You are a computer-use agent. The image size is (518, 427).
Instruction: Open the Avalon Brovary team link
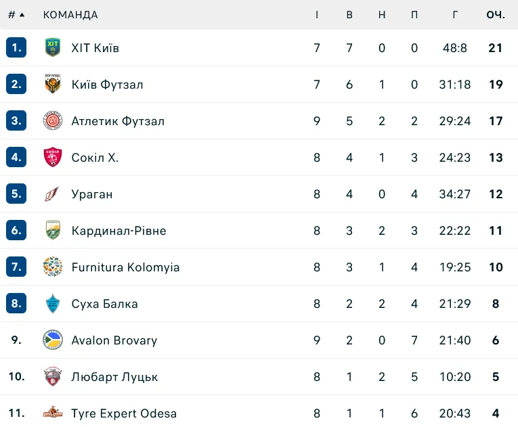tap(114, 340)
